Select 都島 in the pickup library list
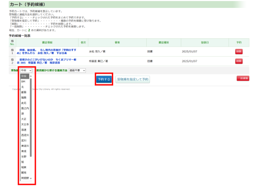Viewport: 262px width, 191px height. [x=25, y=92]
